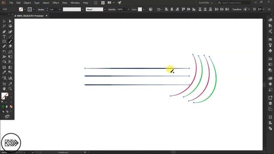Set color mode button below fill swatch
This screenshot has width=274, height=154.
[x=3, y=107]
